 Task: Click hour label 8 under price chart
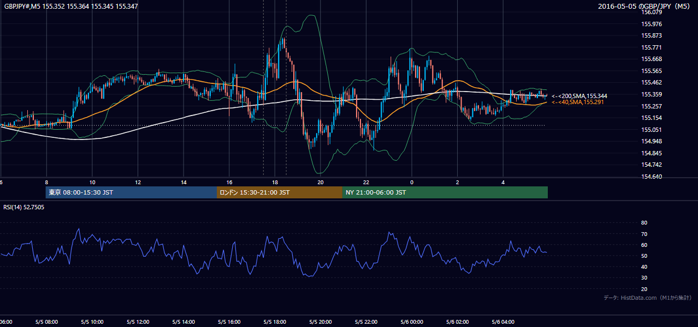[46, 182]
